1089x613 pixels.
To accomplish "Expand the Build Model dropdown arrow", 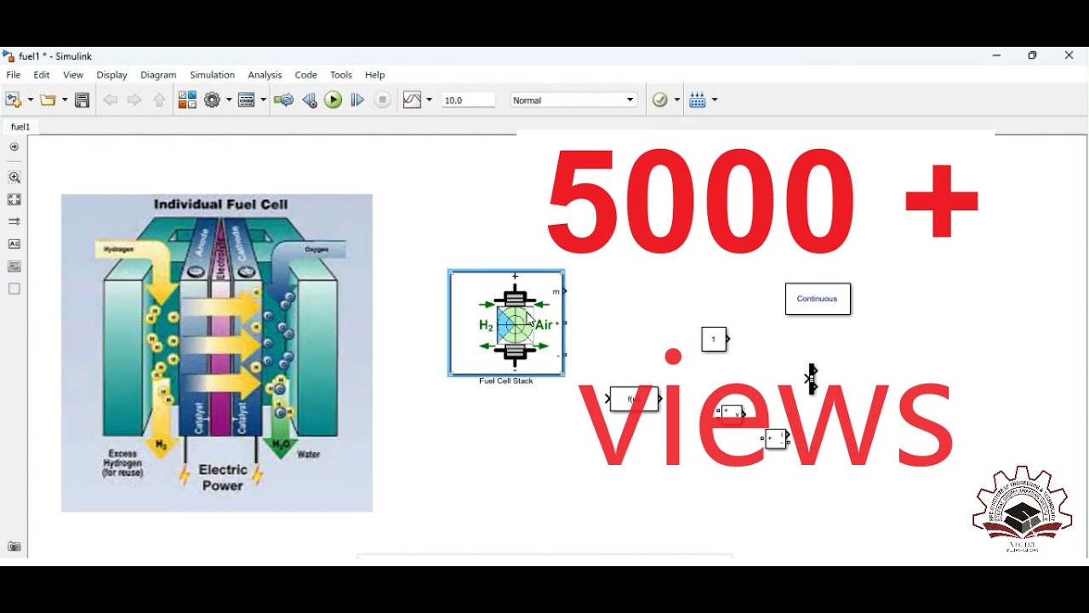I will [x=715, y=100].
